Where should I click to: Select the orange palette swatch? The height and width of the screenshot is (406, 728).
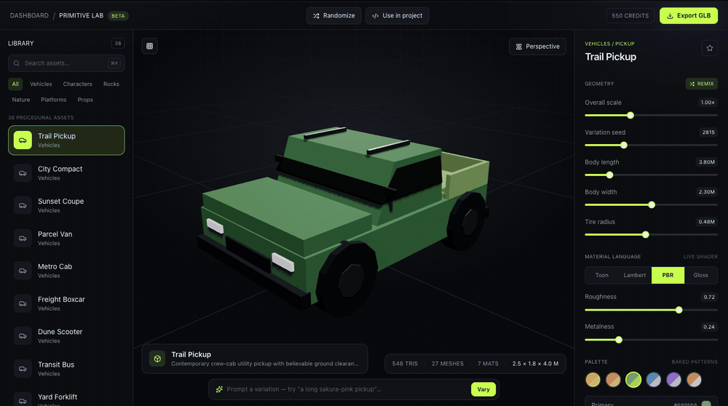click(613, 380)
